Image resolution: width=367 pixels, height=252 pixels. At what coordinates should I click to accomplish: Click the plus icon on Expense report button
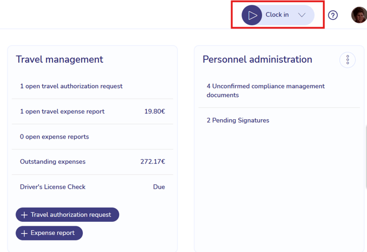click(x=24, y=233)
